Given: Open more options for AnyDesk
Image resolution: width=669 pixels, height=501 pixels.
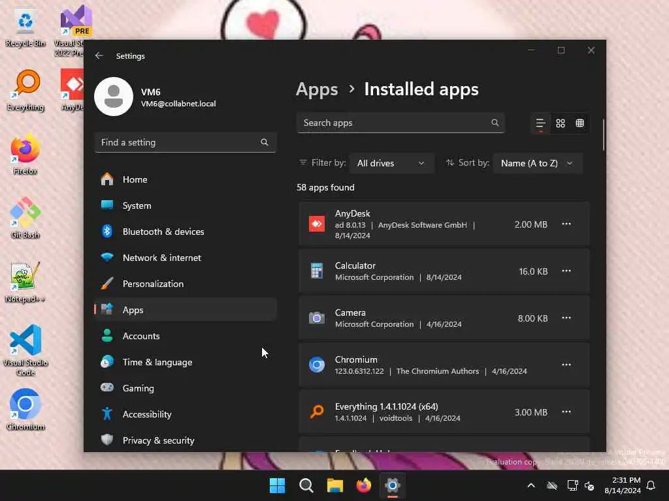Looking at the screenshot, I should coord(566,224).
